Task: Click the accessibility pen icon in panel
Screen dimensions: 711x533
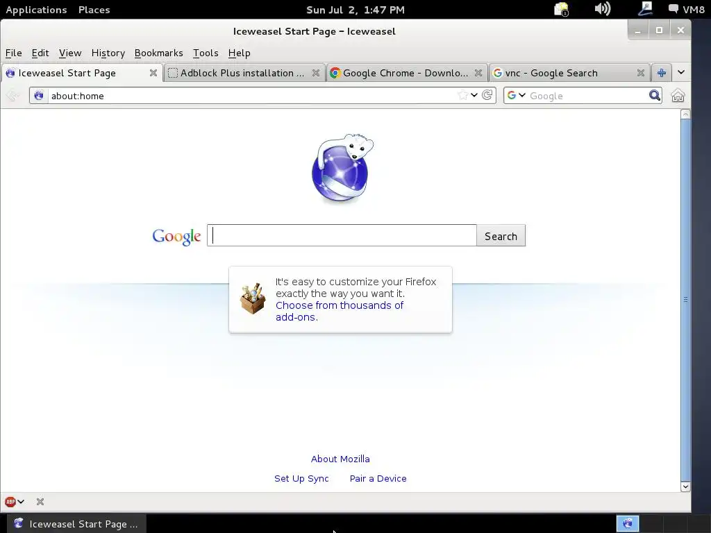Action: [x=645, y=8]
